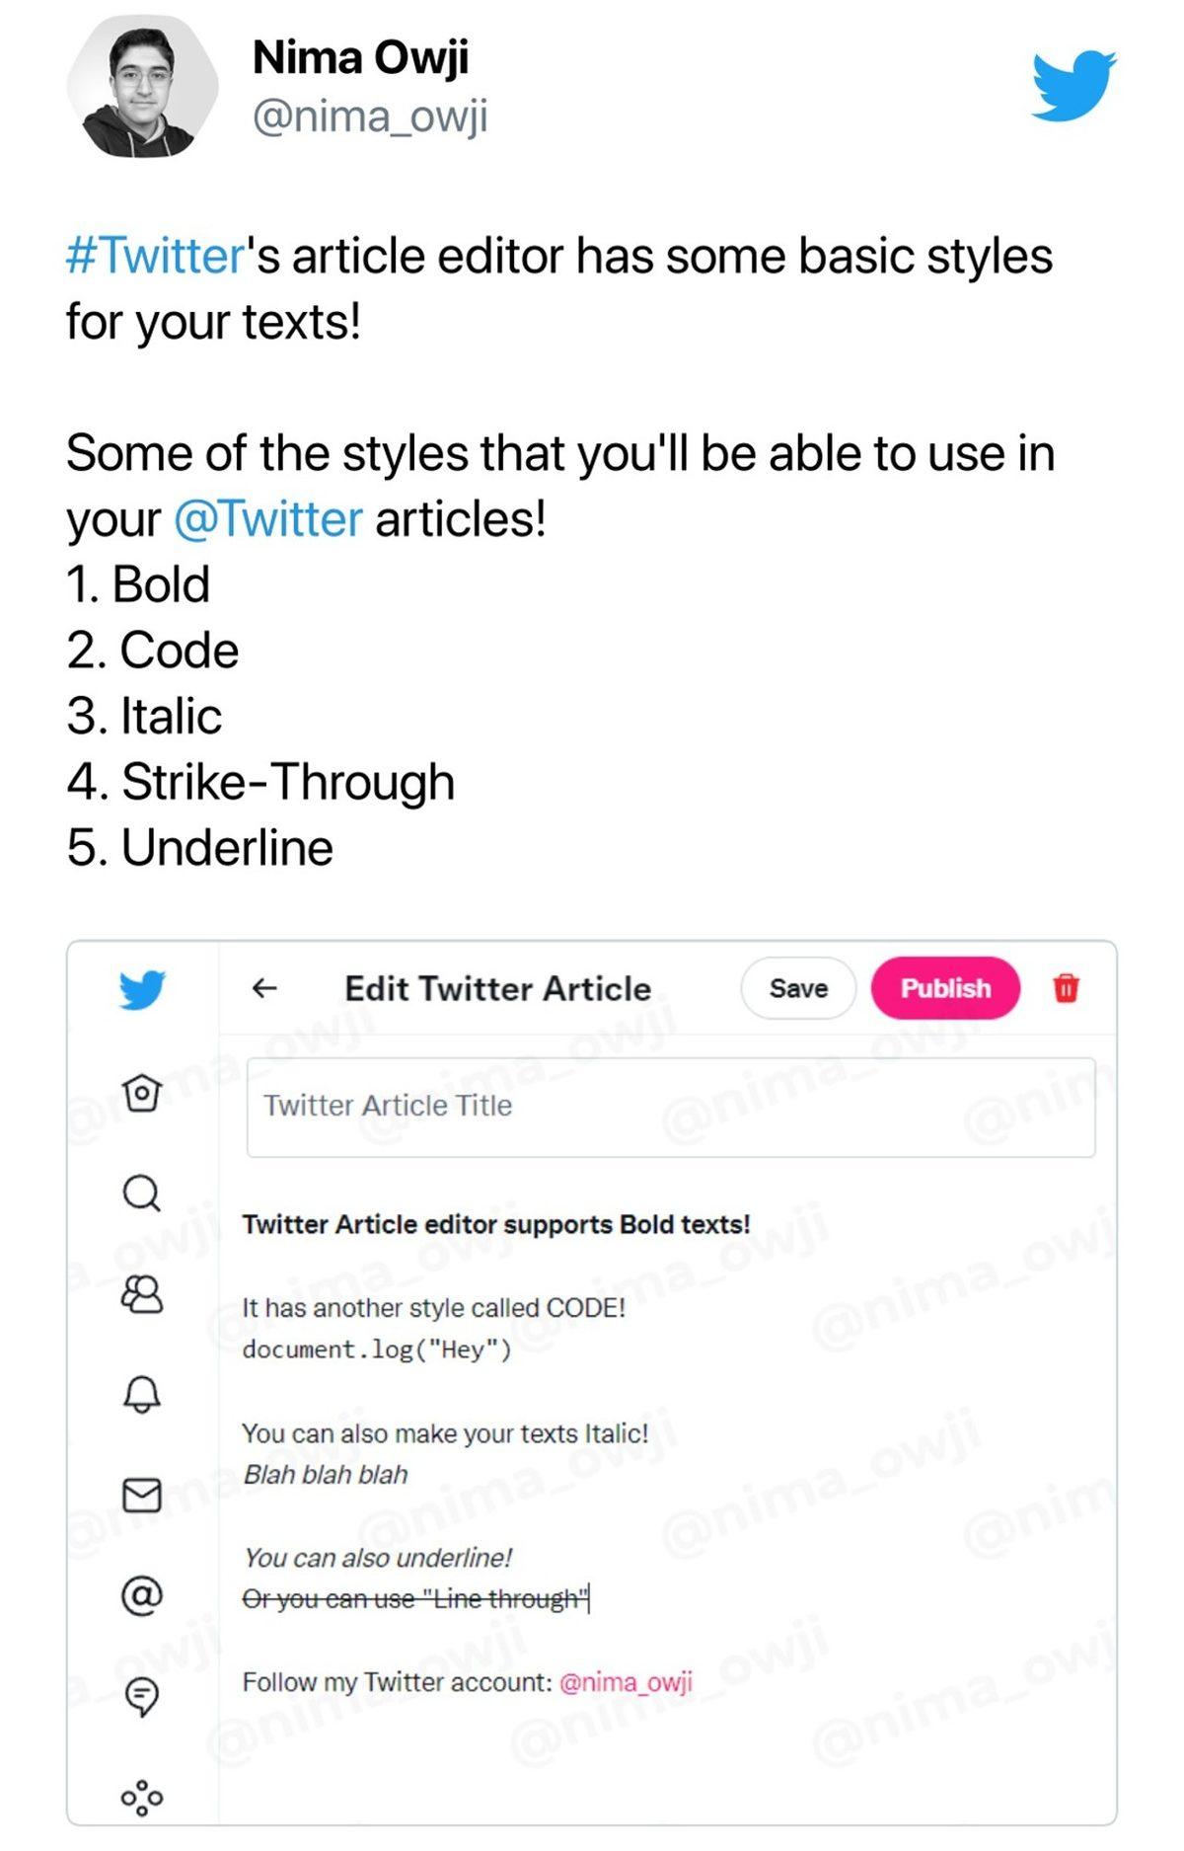Open the @Twitter mention in the tweet
The width and height of the screenshot is (1184, 1851).
269,512
